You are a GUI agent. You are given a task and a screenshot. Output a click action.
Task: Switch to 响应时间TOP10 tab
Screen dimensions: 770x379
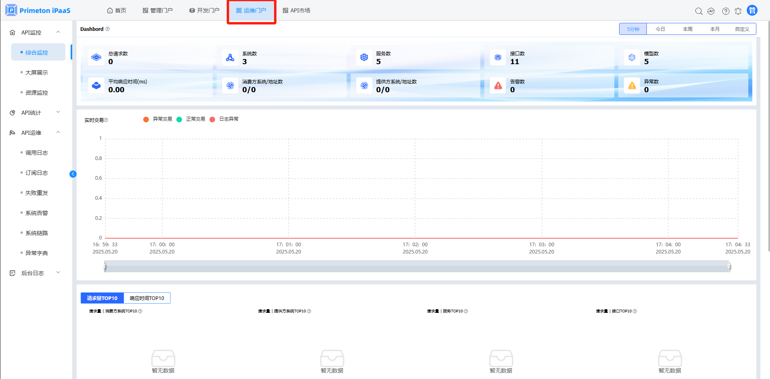point(147,298)
